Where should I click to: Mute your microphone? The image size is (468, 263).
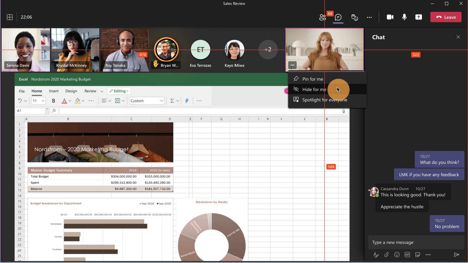click(404, 17)
